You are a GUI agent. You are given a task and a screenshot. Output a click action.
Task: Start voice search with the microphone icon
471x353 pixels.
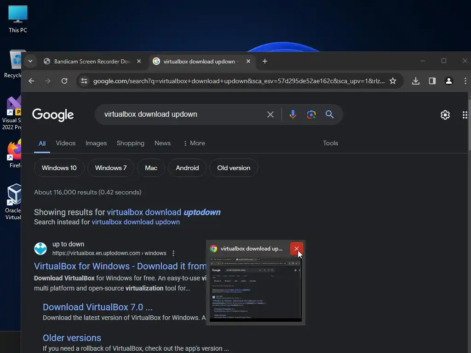(x=293, y=114)
